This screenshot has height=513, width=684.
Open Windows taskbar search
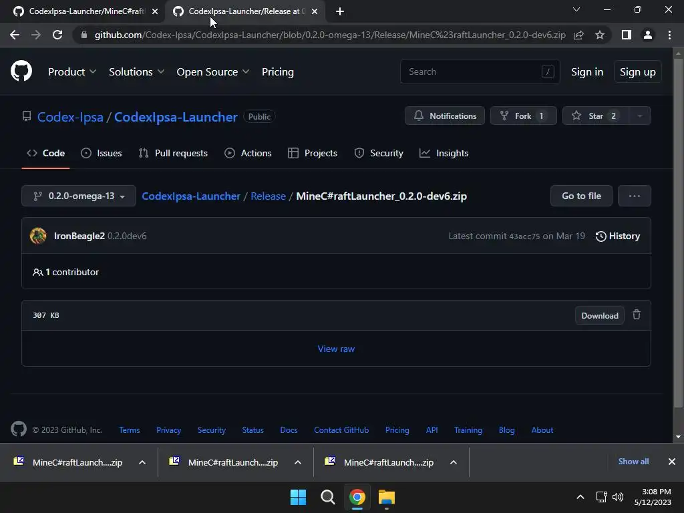click(x=327, y=497)
